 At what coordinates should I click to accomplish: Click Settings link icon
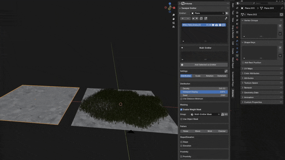coord(226,71)
